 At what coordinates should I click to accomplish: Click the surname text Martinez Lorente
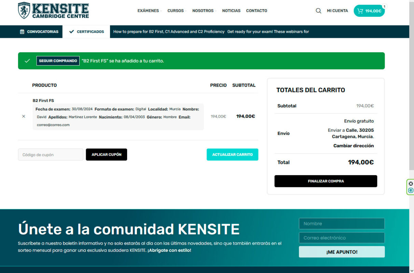[x=83, y=117]
